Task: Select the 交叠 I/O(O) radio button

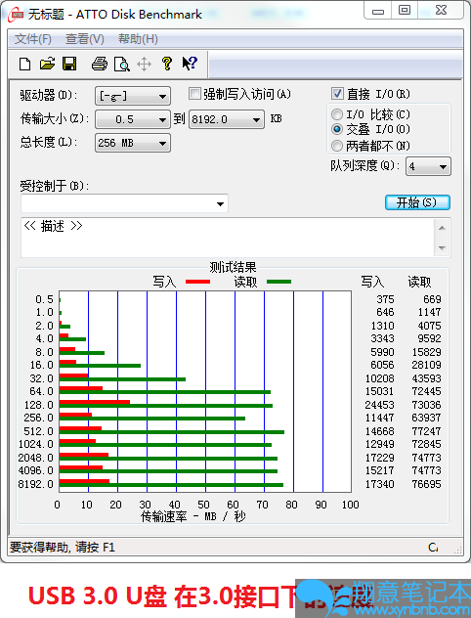Action: point(337,129)
